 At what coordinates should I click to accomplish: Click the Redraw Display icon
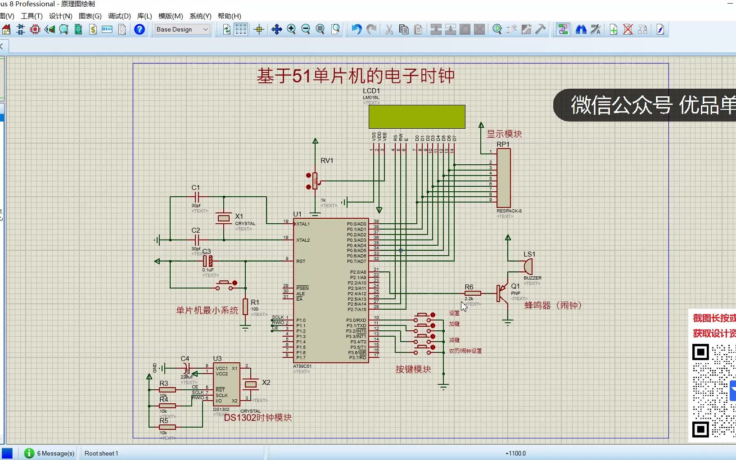click(x=227, y=30)
